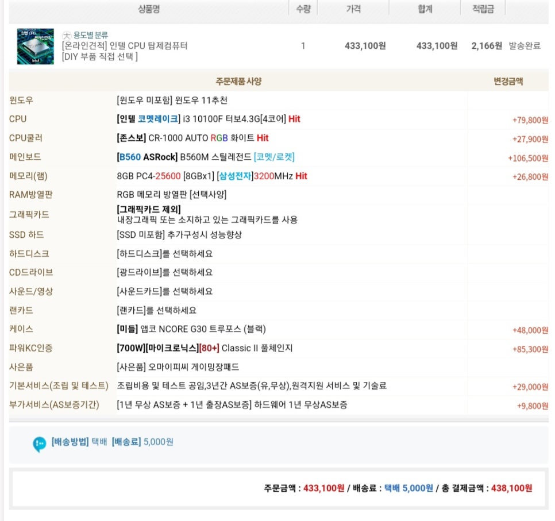Click the +106,500원 mainboard price change

[x=528, y=158]
